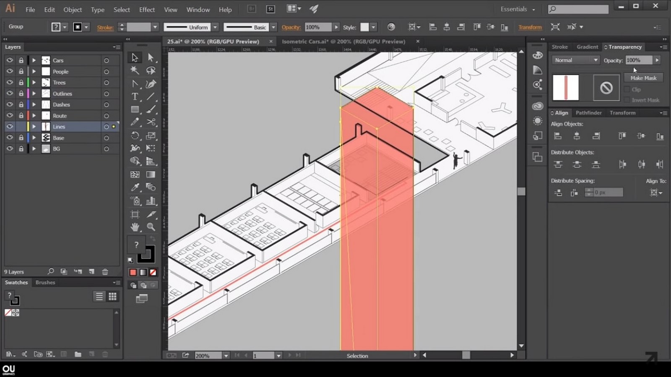Click the red Color fill swatch
Screen dimensions: 671x377
point(133,273)
